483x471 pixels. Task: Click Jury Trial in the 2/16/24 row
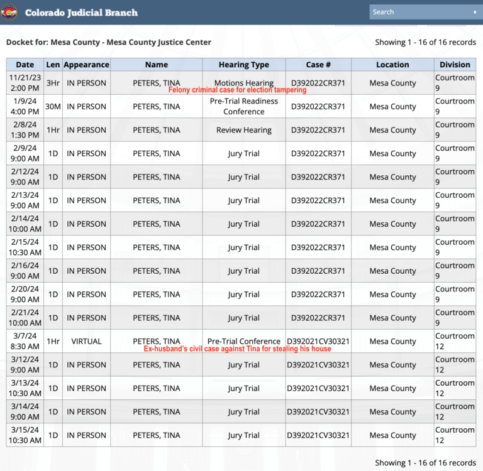[x=244, y=271]
